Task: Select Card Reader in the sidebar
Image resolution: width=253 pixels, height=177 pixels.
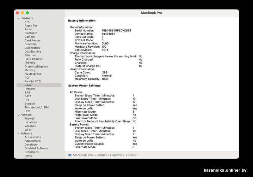Action: coord(33,40)
